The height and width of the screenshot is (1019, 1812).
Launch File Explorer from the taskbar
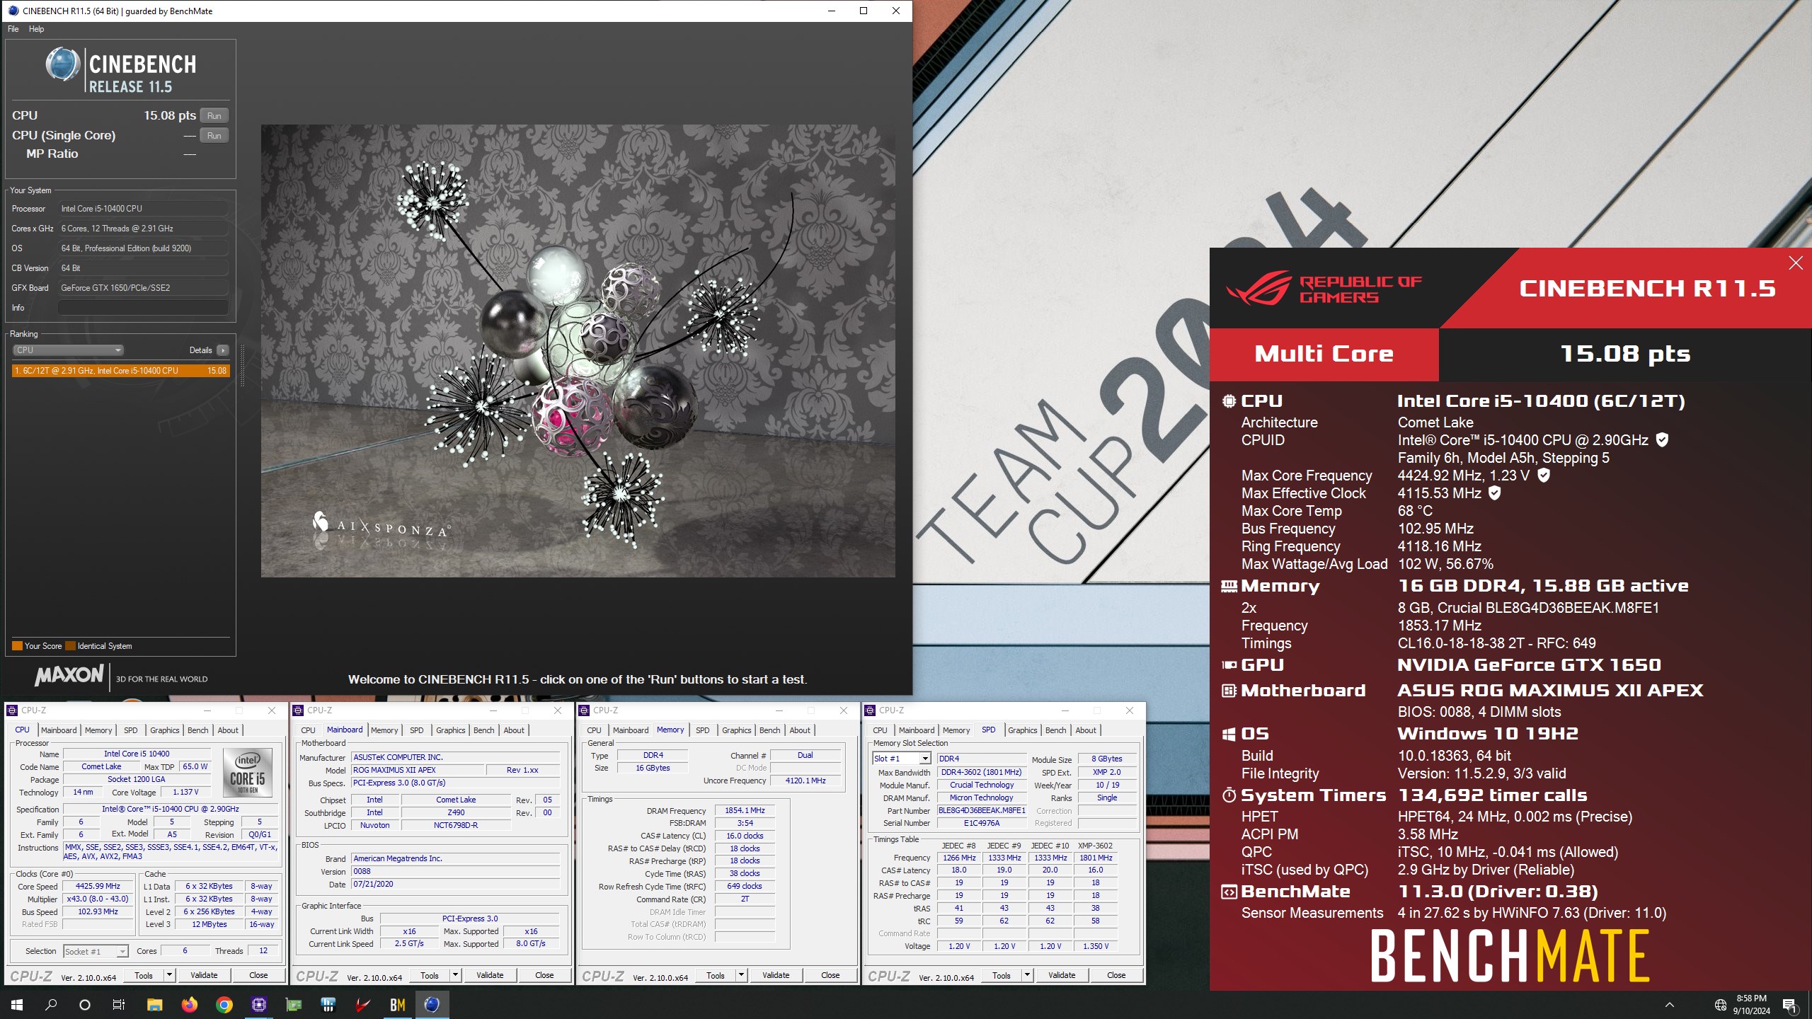tap(154, 1004)
